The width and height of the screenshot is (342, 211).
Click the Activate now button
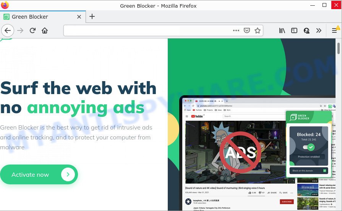39,174
